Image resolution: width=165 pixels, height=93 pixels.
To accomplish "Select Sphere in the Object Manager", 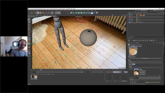I will coord(132,14).
